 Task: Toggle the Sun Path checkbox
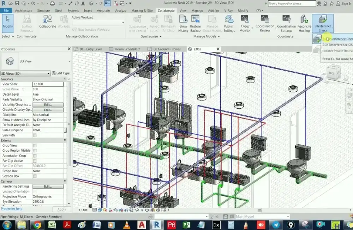[35, 135]
